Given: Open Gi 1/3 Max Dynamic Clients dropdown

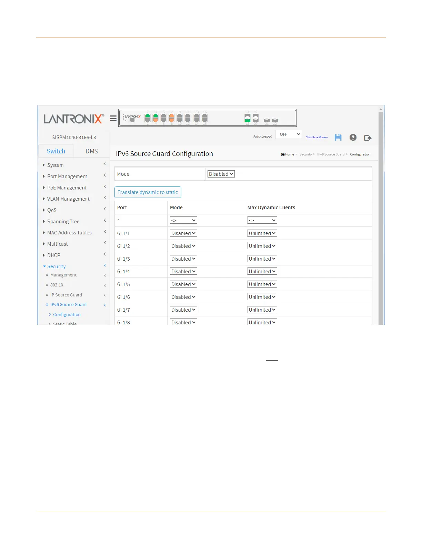Looking at the screenshot, I should coord(262,259).
